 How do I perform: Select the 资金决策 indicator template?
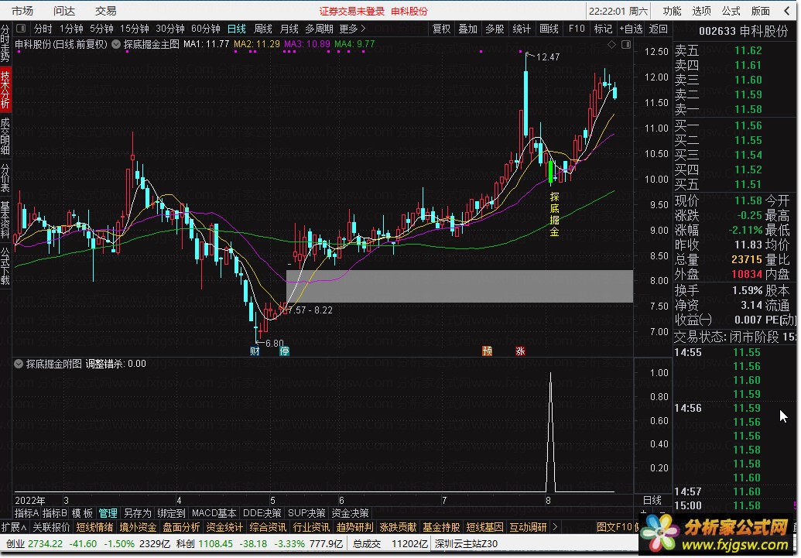pos(350,513)
